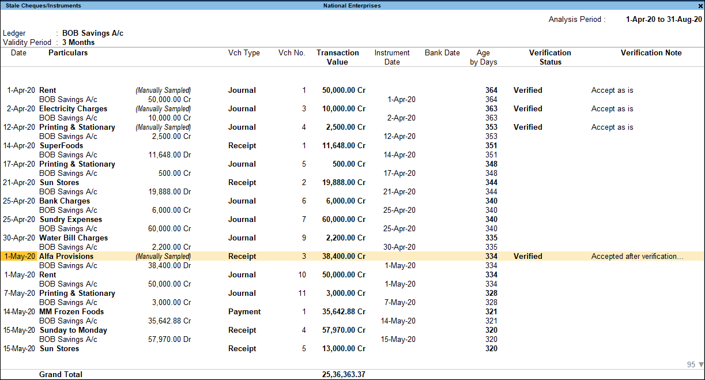Click the 19,888.00 Cr transaction value
Viewport: 705px width, 380px height.
[344, 183]
